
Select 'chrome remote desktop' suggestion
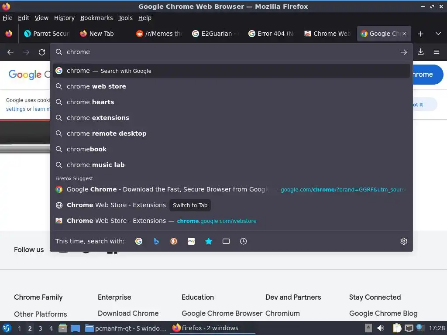(x=231, y=133)
